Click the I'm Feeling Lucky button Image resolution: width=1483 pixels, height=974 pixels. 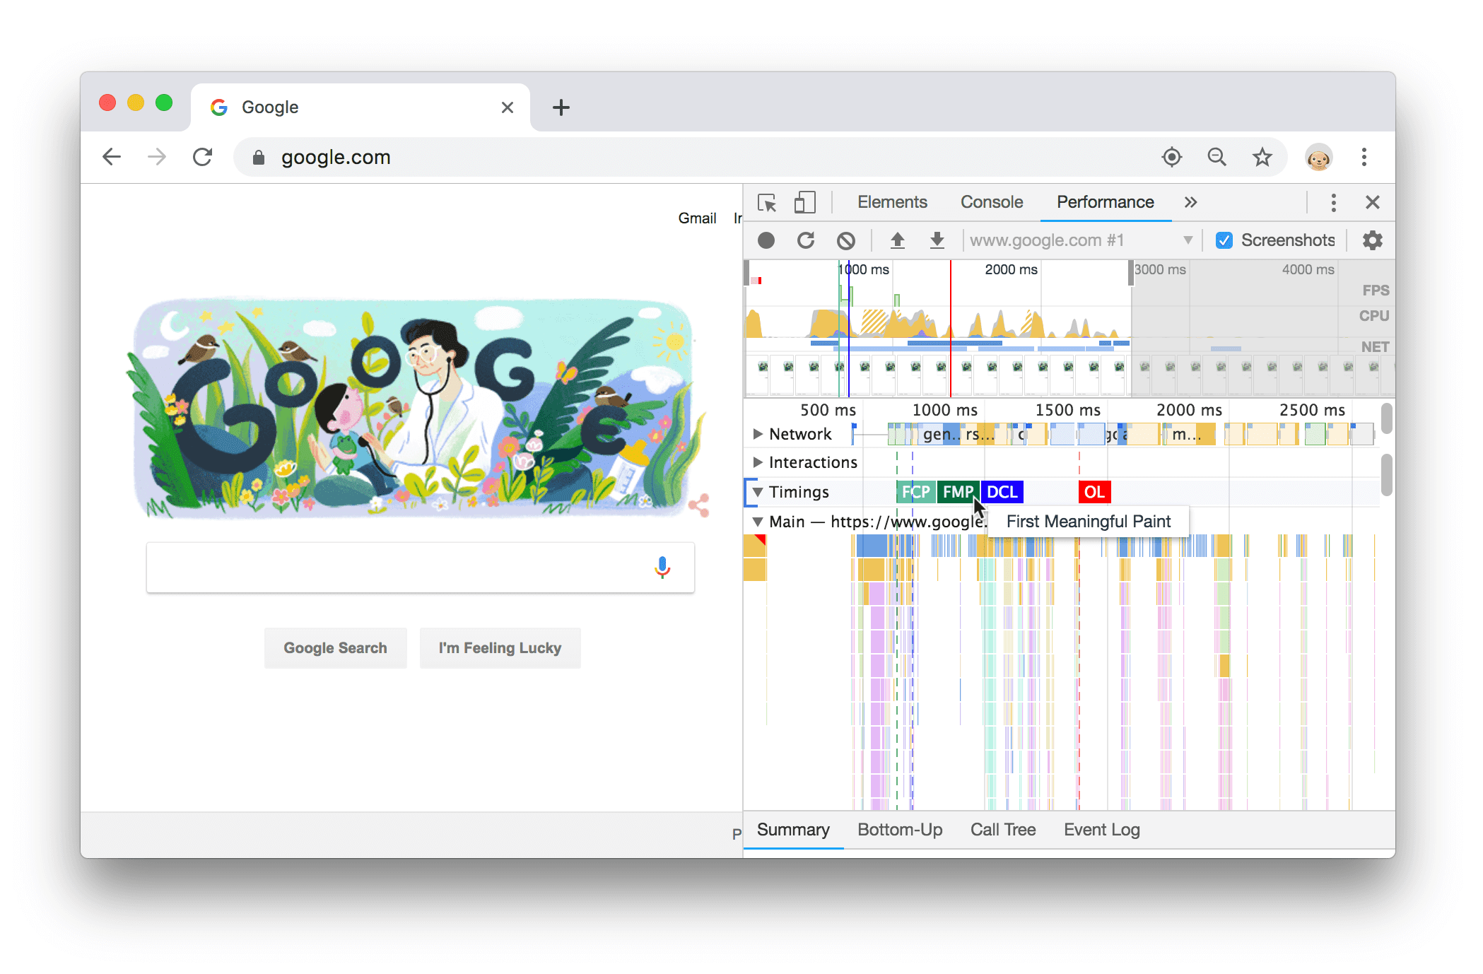pos(499,648)
